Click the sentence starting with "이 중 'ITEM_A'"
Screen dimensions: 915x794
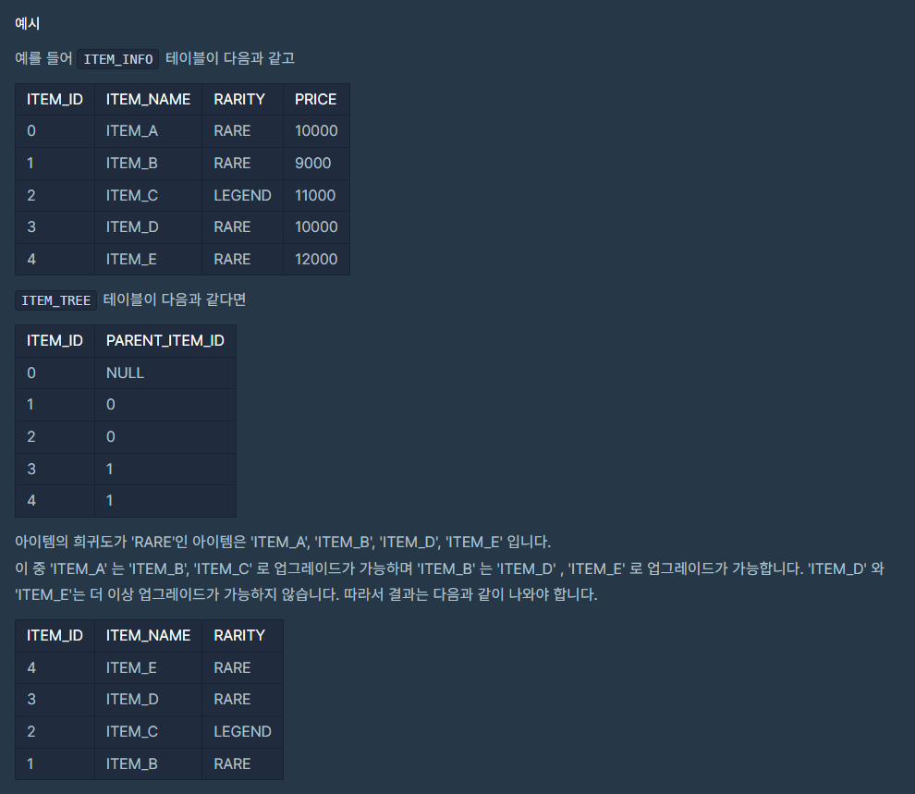click(449, 568)
